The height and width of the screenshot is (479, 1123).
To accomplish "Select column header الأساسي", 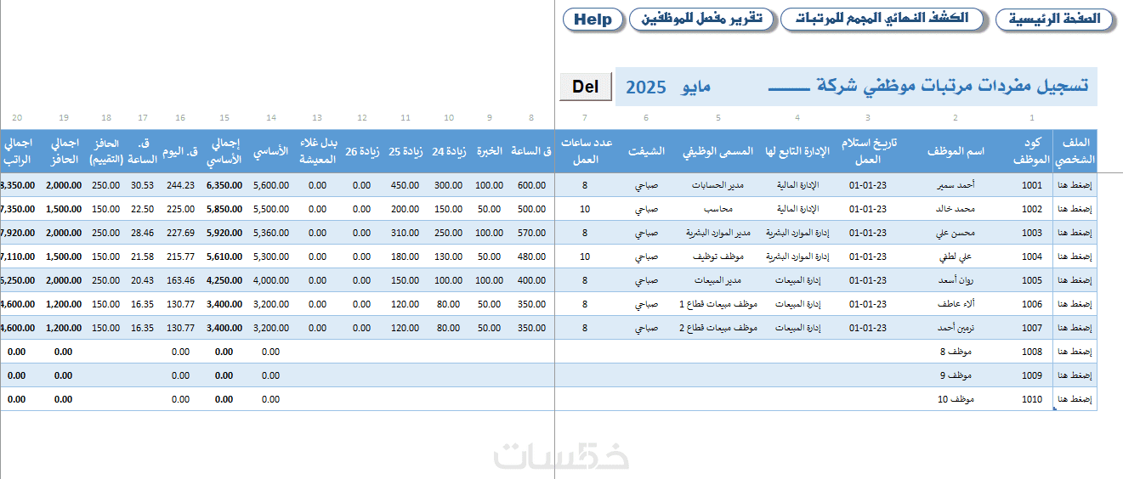I will point(270,151).
